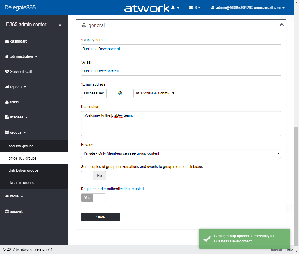Open the Help link
This screenshot has width=299, height=254.
tap(289, 249)
